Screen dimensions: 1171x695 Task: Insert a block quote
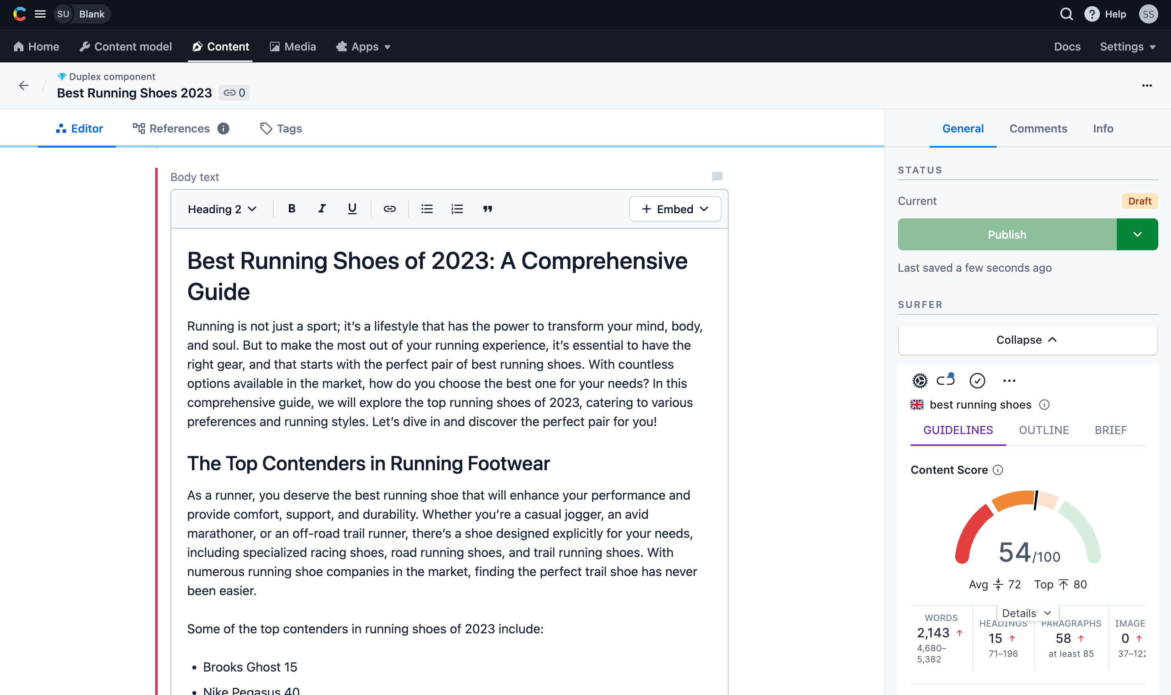point(487,209)
